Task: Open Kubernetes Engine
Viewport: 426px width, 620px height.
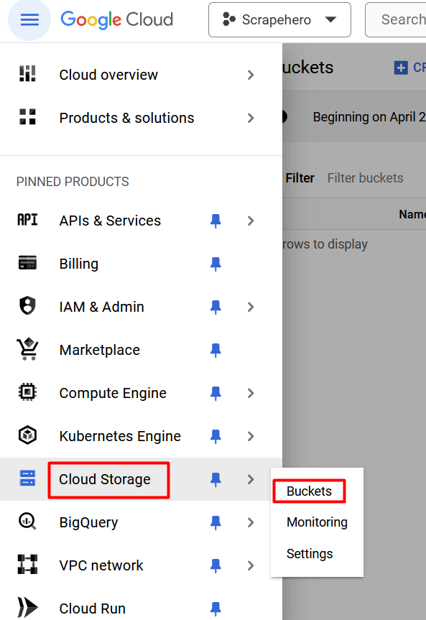Action: click(120, 436)
